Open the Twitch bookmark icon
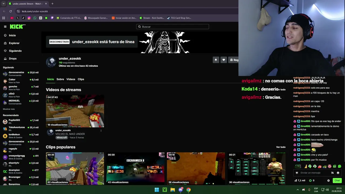Screen dimensions: 345x194 (52, 18)
